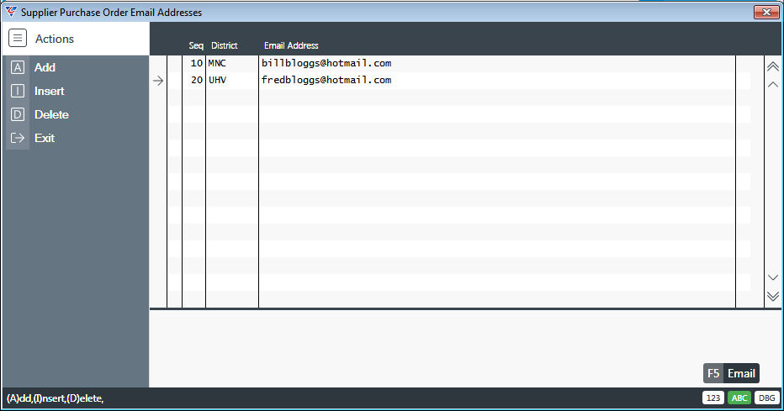The width and height of the screenshot is (784, 411).
Task: Toggle the DBG debug indicator
Action: point(766,398)
